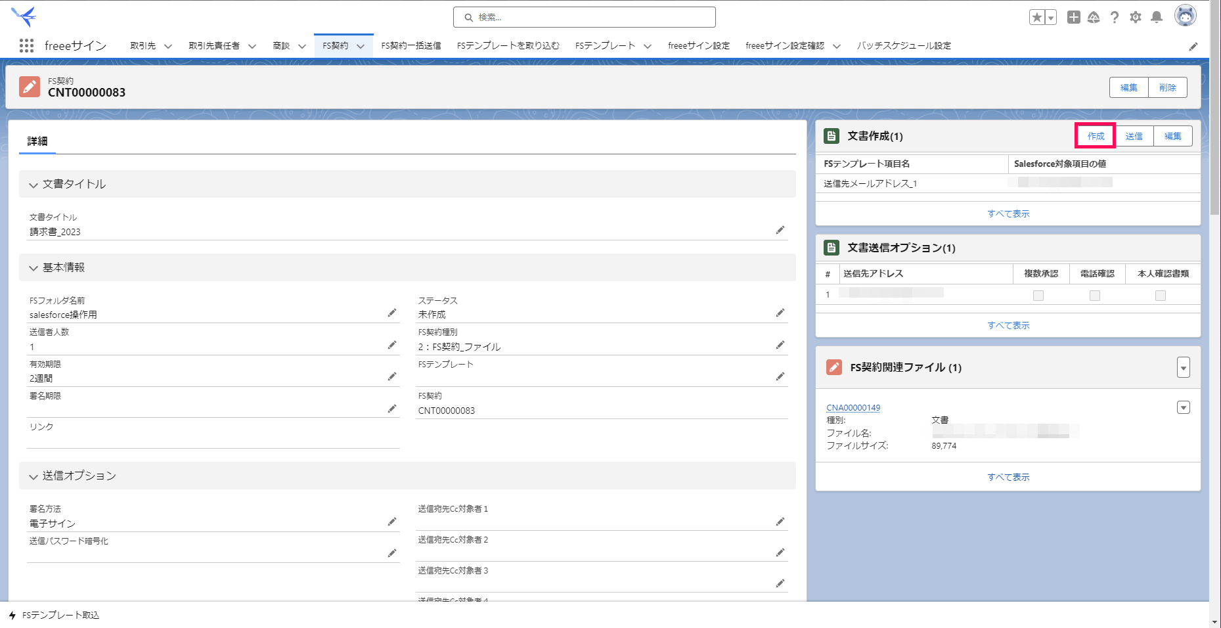Select the 詳細 tab
Image resolution: width=1221 pixels, height=628 pixels.
pyautogui.click(x=37, y=141)
